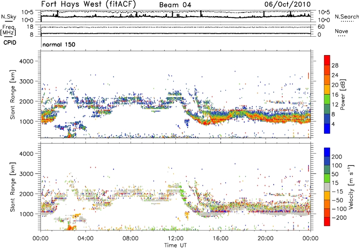Click the "20:00" time axis label
359x248 pixels.
click(x=266, y=239)
